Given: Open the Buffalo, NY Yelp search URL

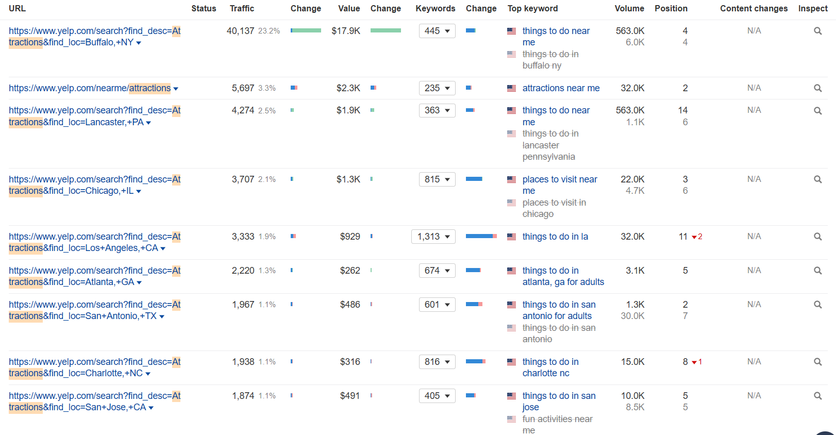Looking at the screenshot, I should pos(95,37).
